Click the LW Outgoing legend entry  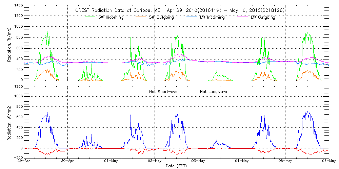coord(263,17)
